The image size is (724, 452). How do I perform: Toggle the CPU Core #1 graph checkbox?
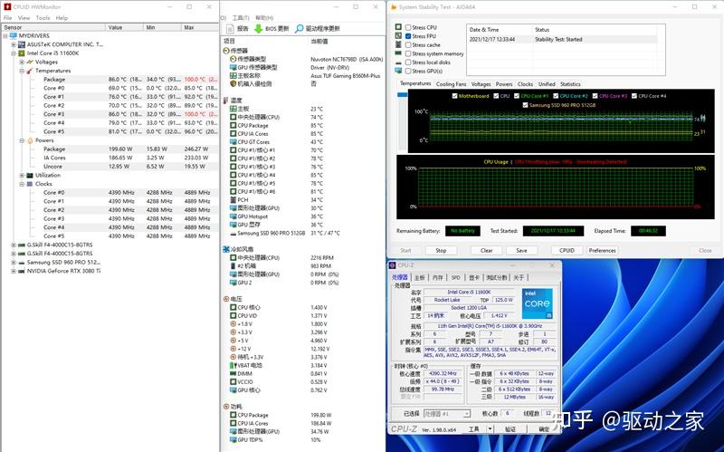[517, 96]
